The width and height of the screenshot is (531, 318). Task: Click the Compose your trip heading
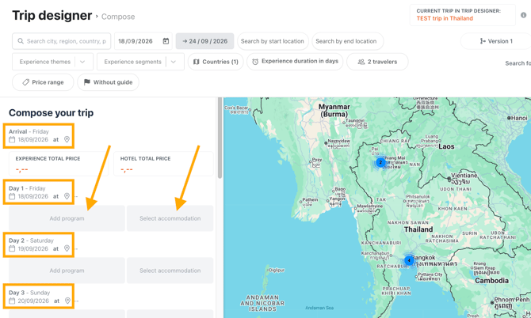pyautogui.click(x=52, y=113)
